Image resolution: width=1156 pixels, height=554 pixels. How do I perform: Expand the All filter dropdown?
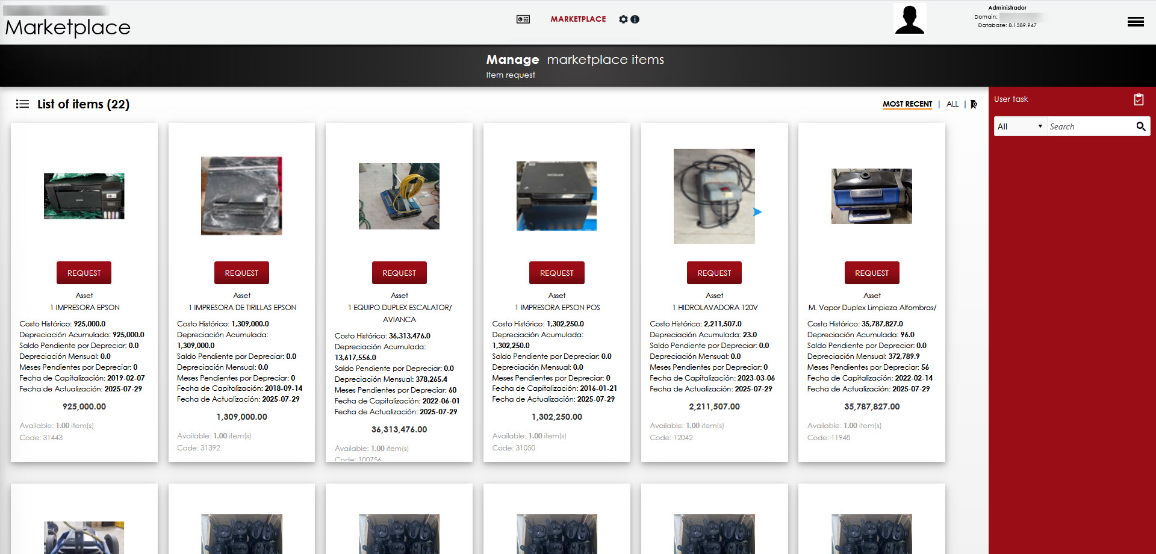tap(1020, 126)
